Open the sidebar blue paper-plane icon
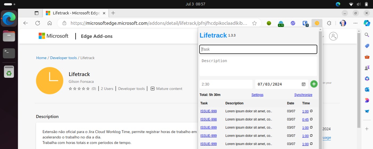This screenshot has height=149, width=373. tap(367, 111)
